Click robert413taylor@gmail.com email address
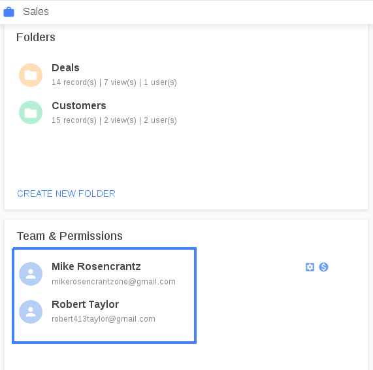The width and height of the screenshot is (373, 370). pos(103,319)
